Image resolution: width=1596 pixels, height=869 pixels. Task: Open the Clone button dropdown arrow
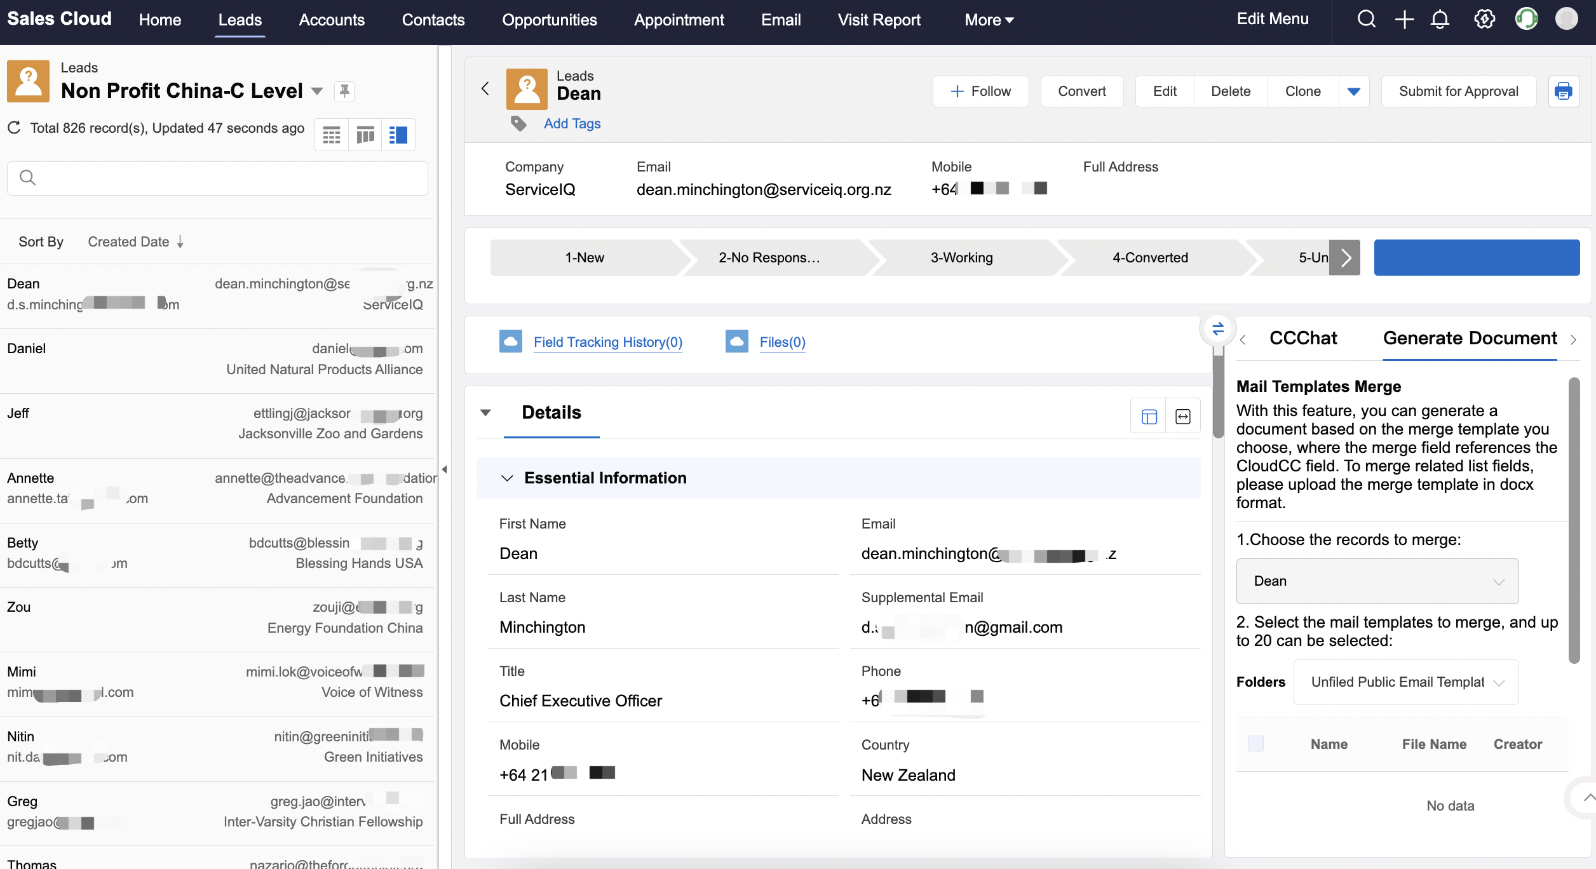tap(1353, 91)
